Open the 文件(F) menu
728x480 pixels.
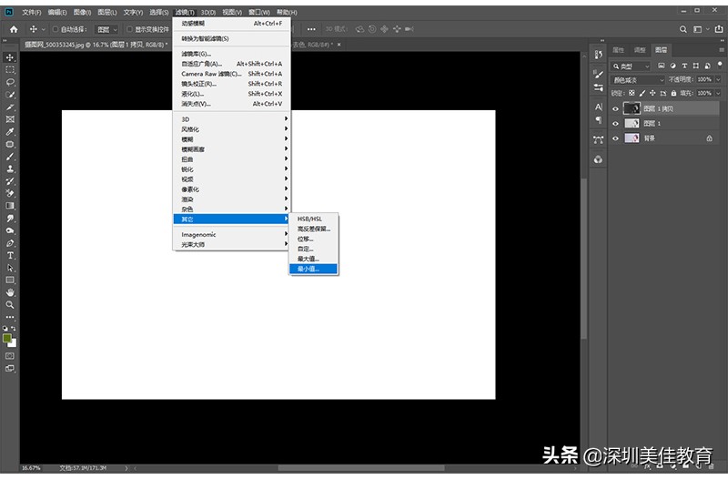point(32,12)
